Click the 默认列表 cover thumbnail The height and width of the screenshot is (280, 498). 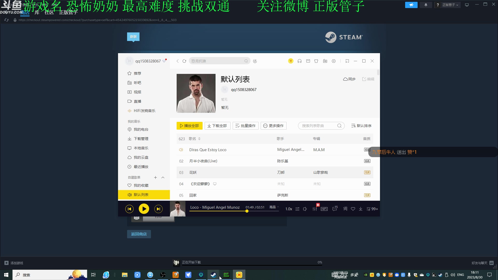tap(196, 93)
